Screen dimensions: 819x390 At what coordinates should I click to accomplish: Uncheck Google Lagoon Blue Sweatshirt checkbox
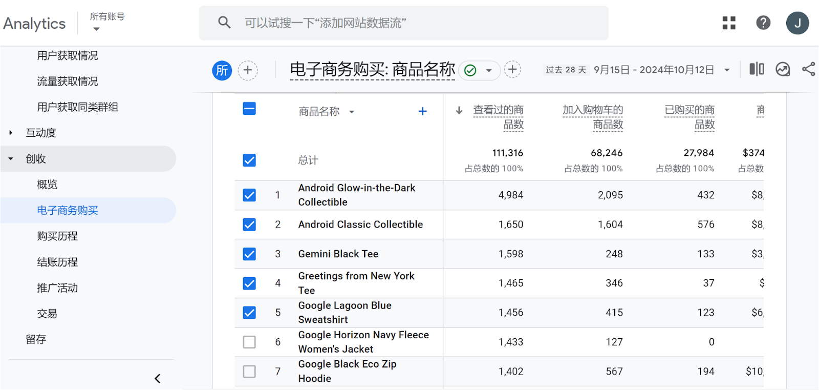[249, 313]
